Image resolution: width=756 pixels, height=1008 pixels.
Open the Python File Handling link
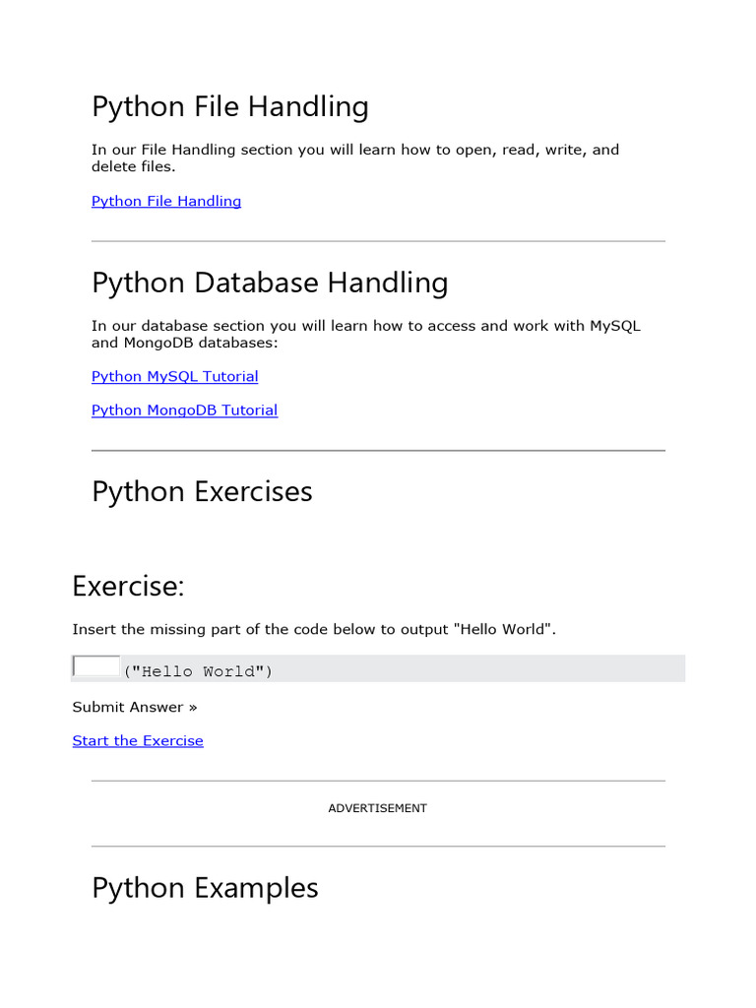(165, 201)
